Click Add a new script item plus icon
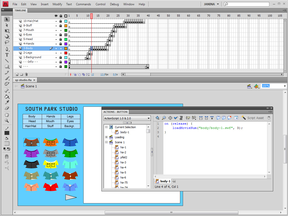The height and width of the screenshot is (216, 288). (157, 118)
